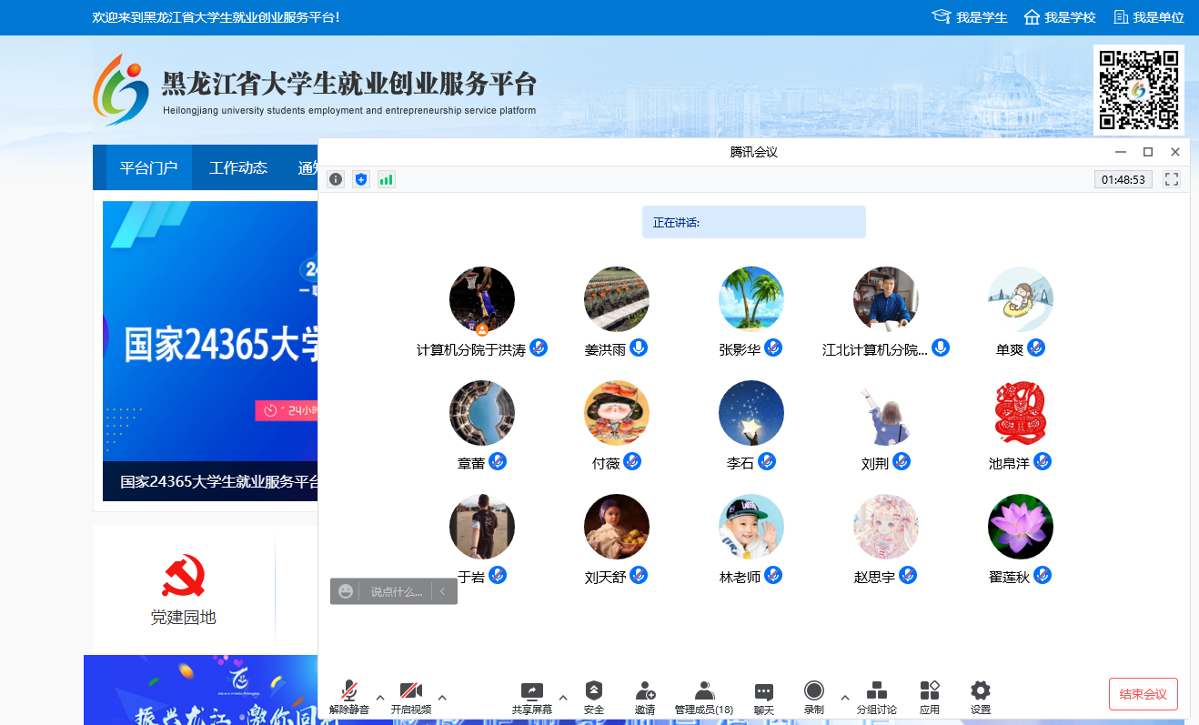Unmute microphone with 解除静音
This screenshot has height=725, width=1199.
349,698
